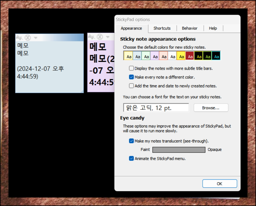Screen dimensions: 256x206
Task: Switch to the Appearance tab
Action: click(x=131, y=28)
